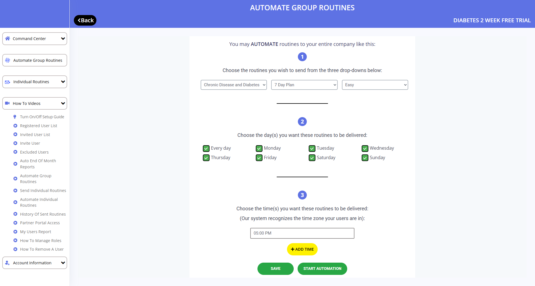Open the Easy difficulty dropdown

(375, 85)
